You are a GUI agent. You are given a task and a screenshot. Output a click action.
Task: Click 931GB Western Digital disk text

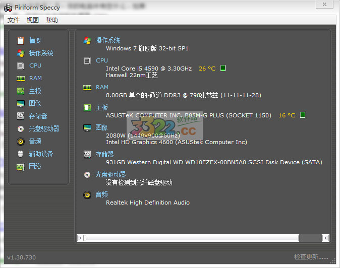[214, 162]
